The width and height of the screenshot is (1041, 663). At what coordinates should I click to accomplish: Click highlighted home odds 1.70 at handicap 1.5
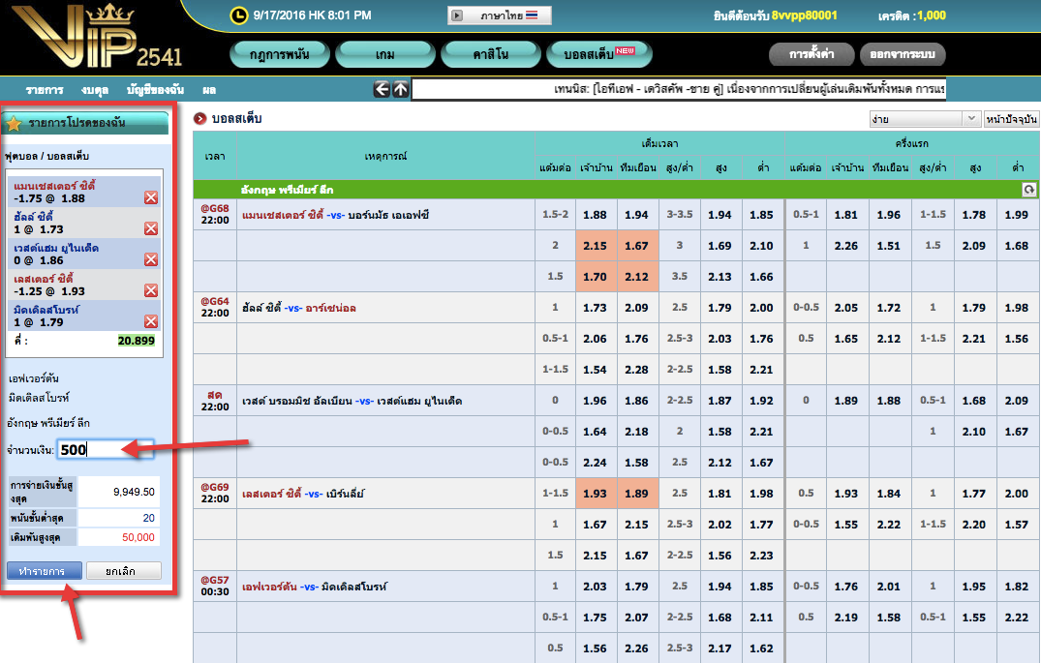[x=595, y=277]
